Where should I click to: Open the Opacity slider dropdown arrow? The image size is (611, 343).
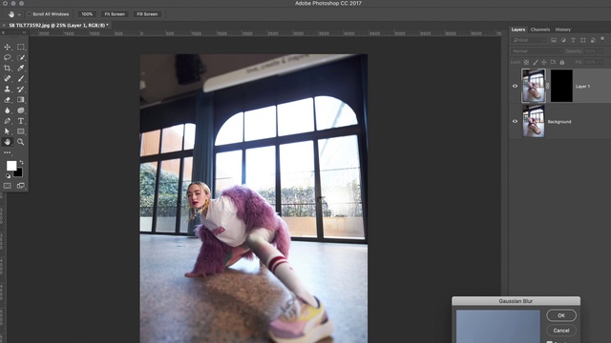tap(600, 50)
